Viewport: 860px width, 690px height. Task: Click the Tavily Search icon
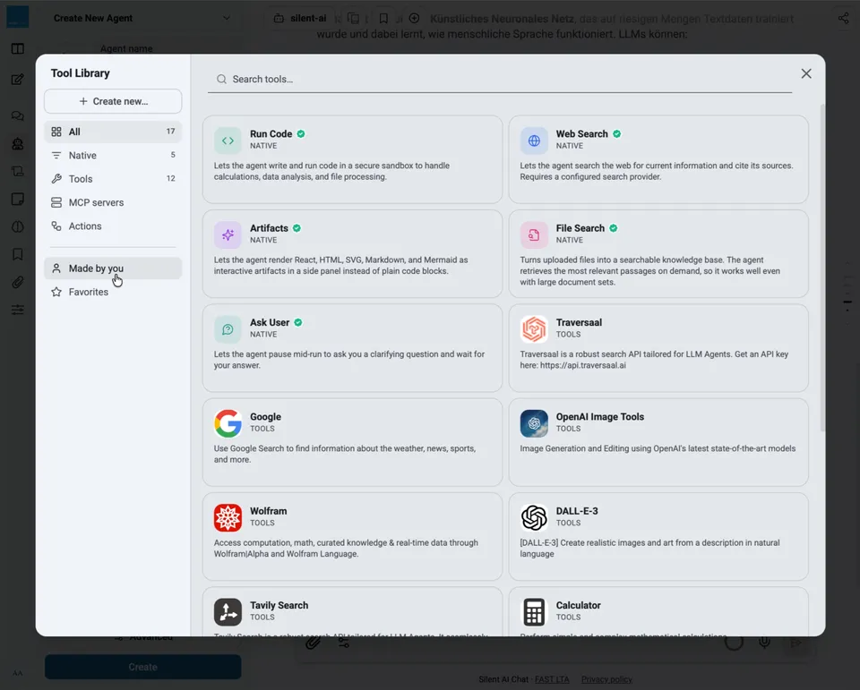click(x=228, y=611)
